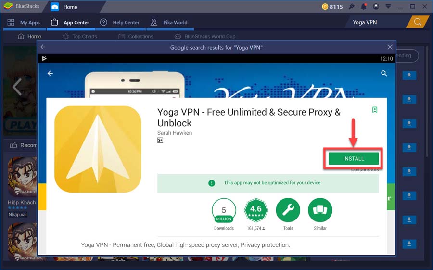Open the My Apps tab
Image resolution: width=433 pixels, height=270 pixels.
coord(24,23)
